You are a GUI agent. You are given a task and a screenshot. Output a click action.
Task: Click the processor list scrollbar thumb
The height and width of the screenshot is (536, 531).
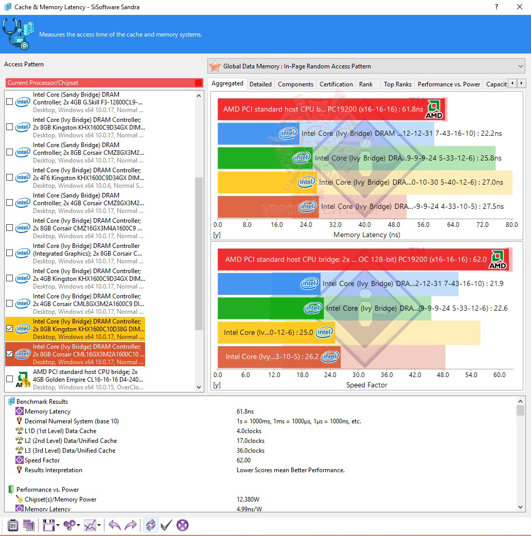[x=199, y=254]
